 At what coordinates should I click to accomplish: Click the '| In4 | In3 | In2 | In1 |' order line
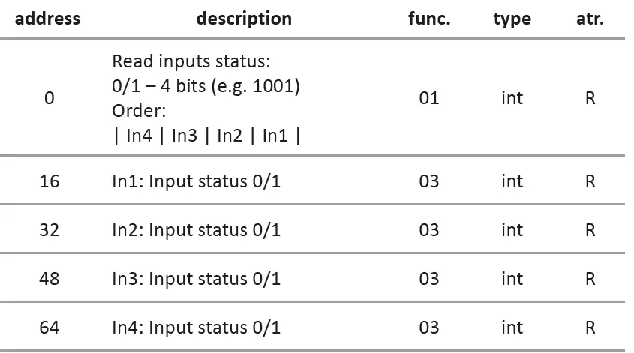click(206, 136)
